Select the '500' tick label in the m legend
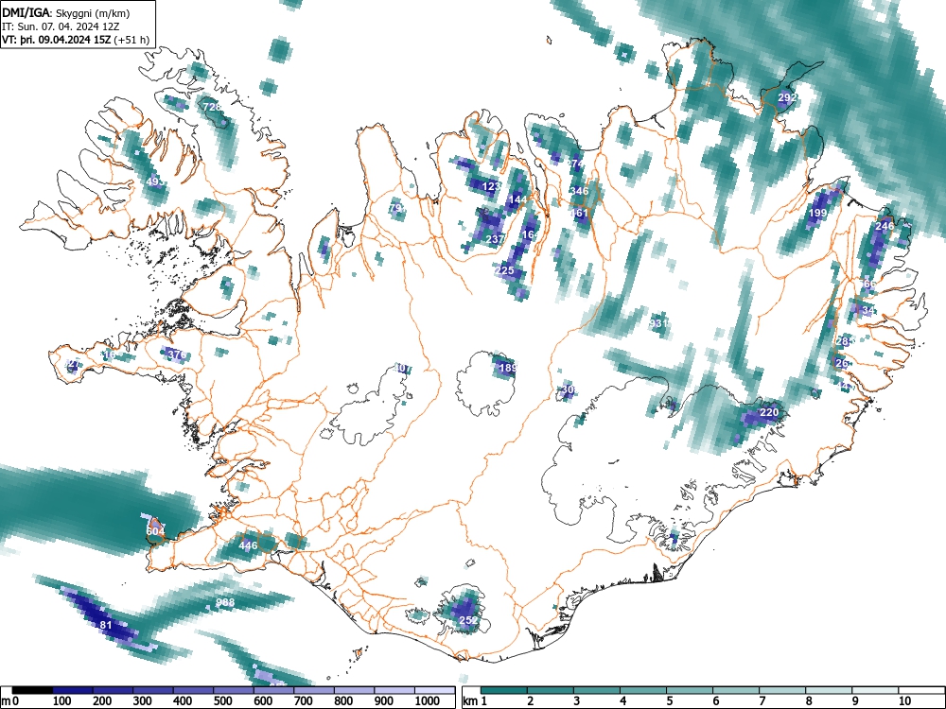The width and height of the screenshot is (946, 709). [222, 701]
